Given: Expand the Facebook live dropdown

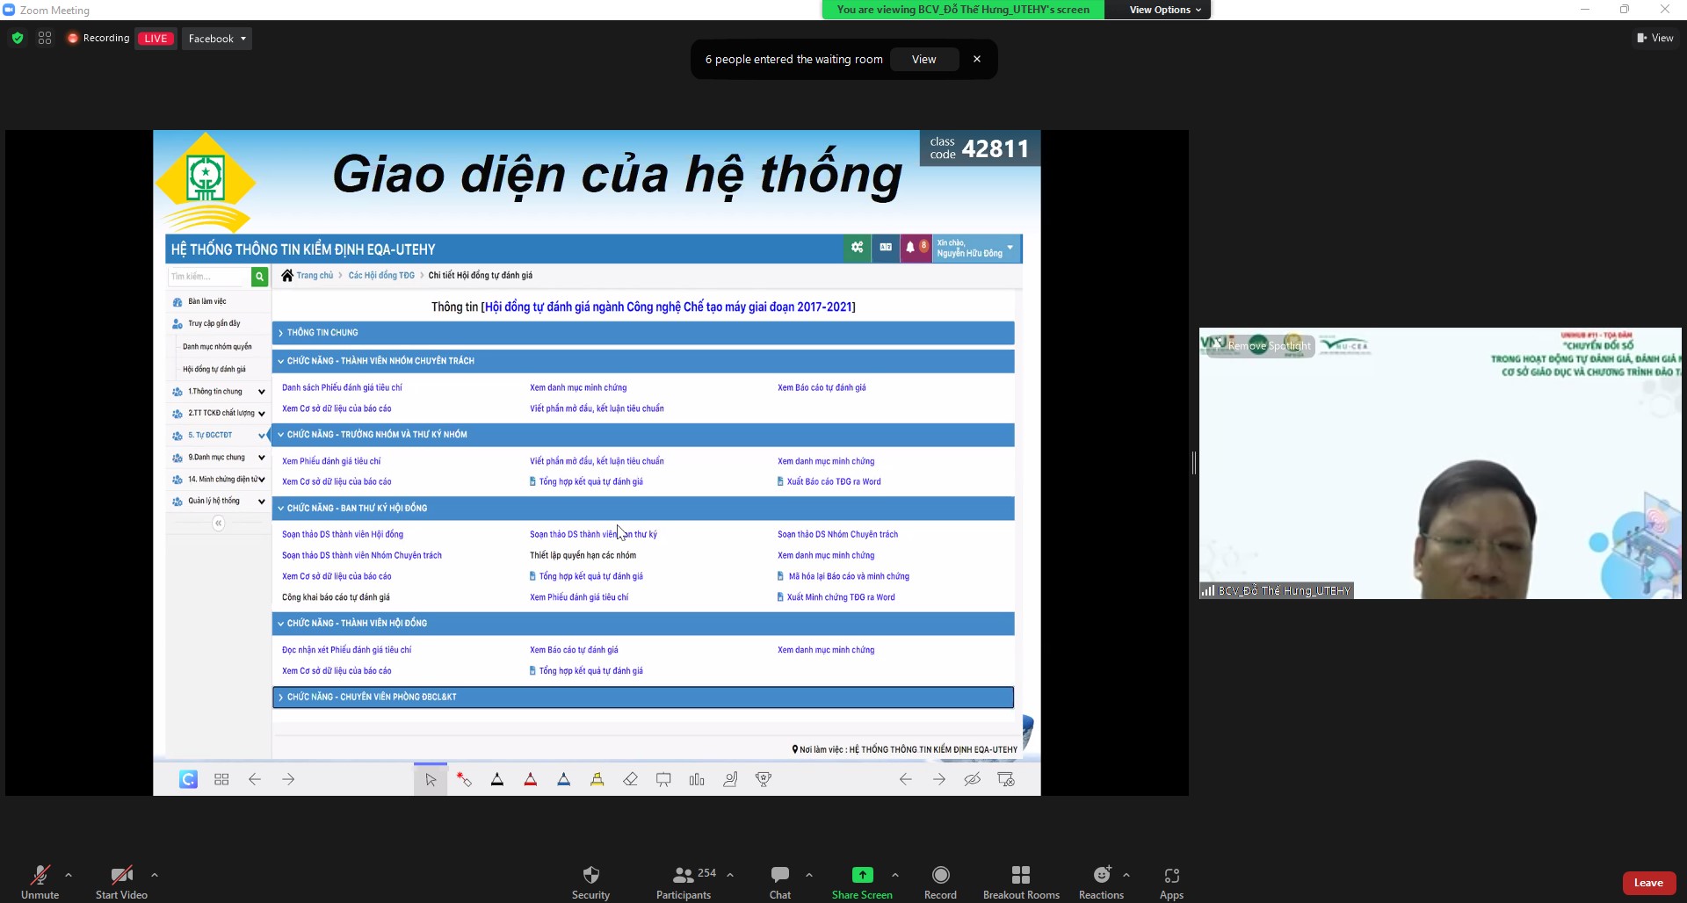Looking at the screenshot, I should click(217, 39).
